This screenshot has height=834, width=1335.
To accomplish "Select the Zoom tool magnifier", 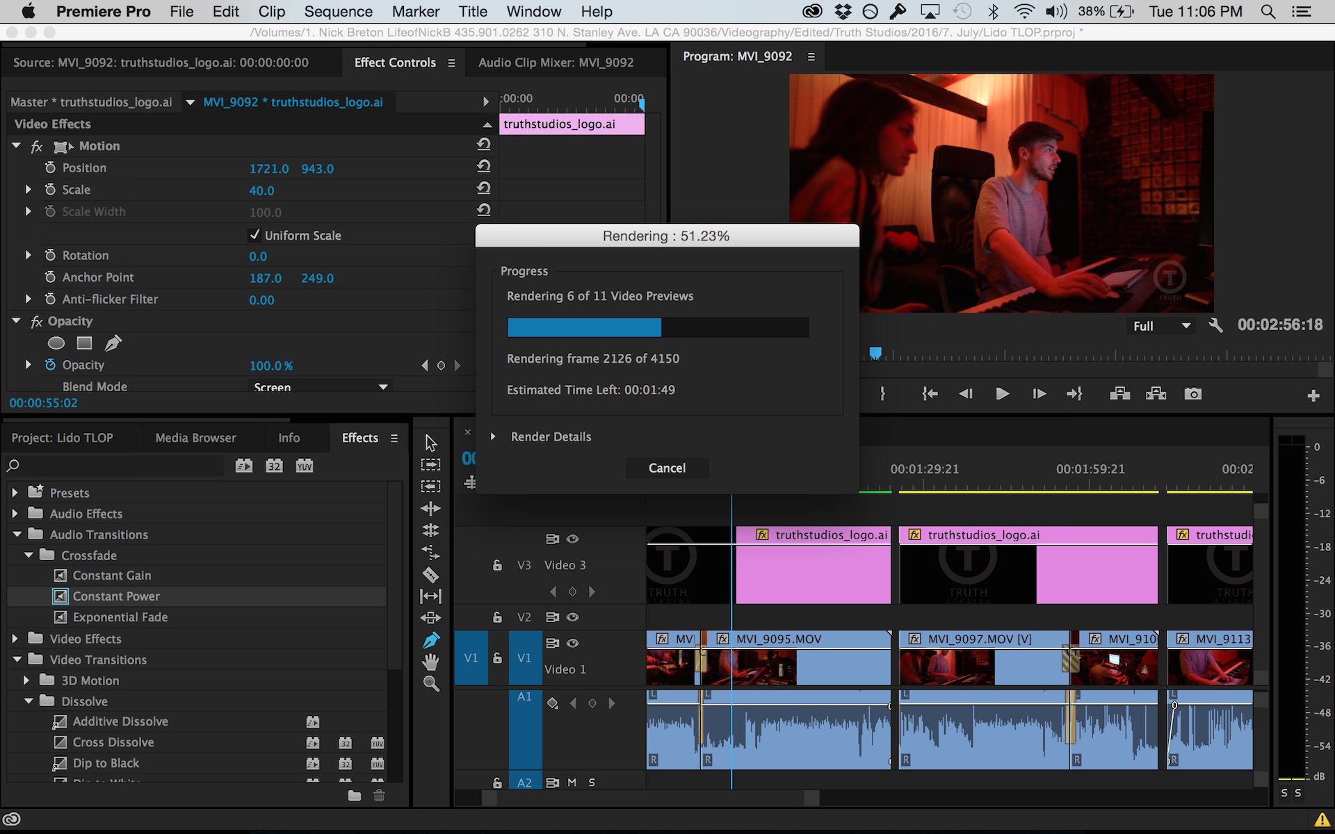I will click(431, 684).
